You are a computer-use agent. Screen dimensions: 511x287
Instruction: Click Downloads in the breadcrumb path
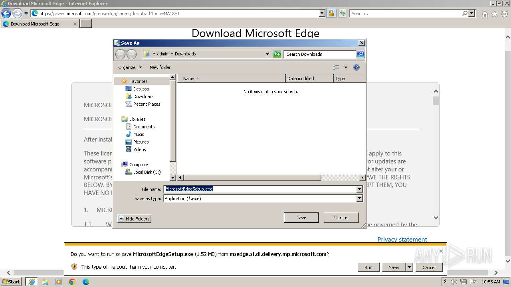185,54
